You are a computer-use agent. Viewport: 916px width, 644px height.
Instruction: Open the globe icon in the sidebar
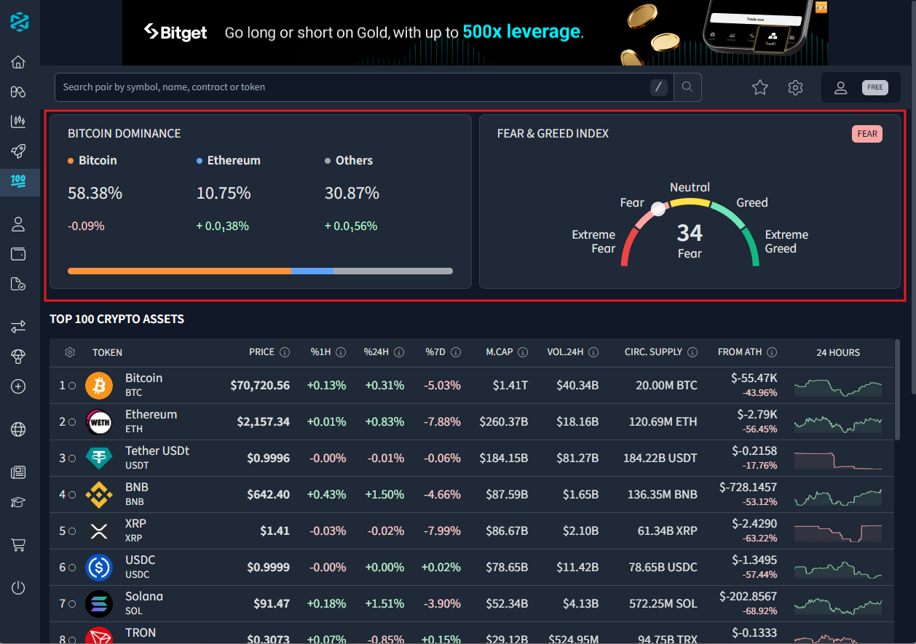pos(19,429)
